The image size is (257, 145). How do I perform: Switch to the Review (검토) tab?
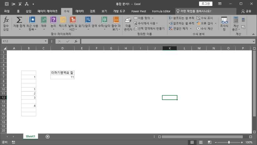[x=92, y=11]
